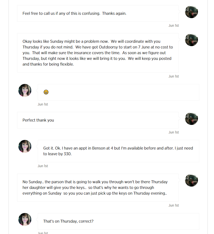
Task: Click the Jun 1st timestamp under the Outdoorsy message
Action: tap(174, 76)
